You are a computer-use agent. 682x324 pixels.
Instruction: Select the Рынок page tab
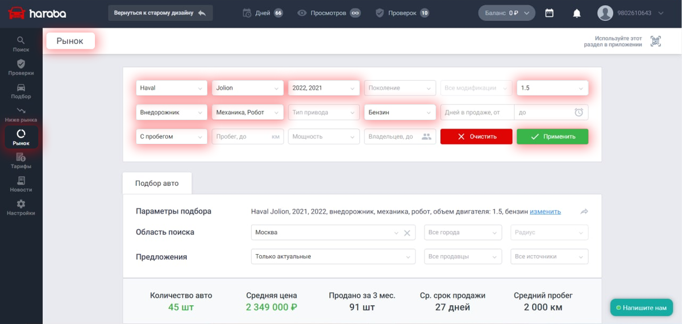click(x=70, y=41)
